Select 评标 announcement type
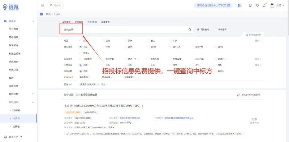Viewport: 289px width, 142px height. [103, 65]
